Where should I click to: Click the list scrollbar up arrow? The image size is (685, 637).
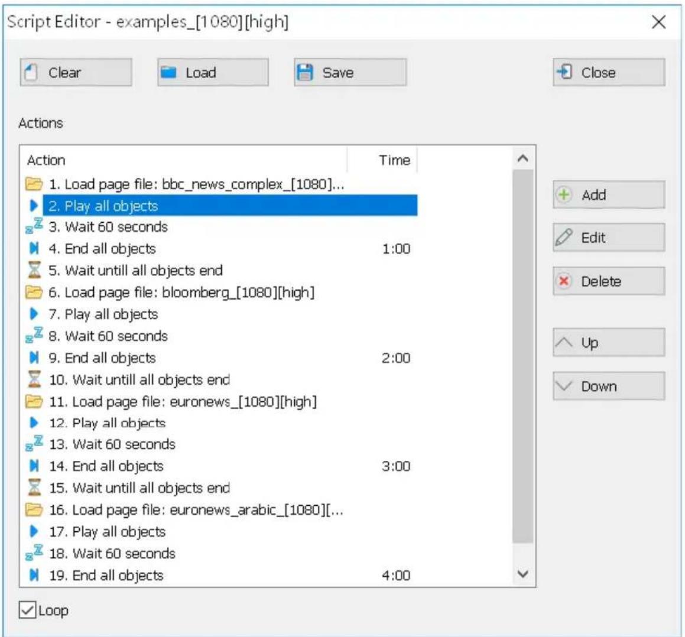click(x=523, y=158)
